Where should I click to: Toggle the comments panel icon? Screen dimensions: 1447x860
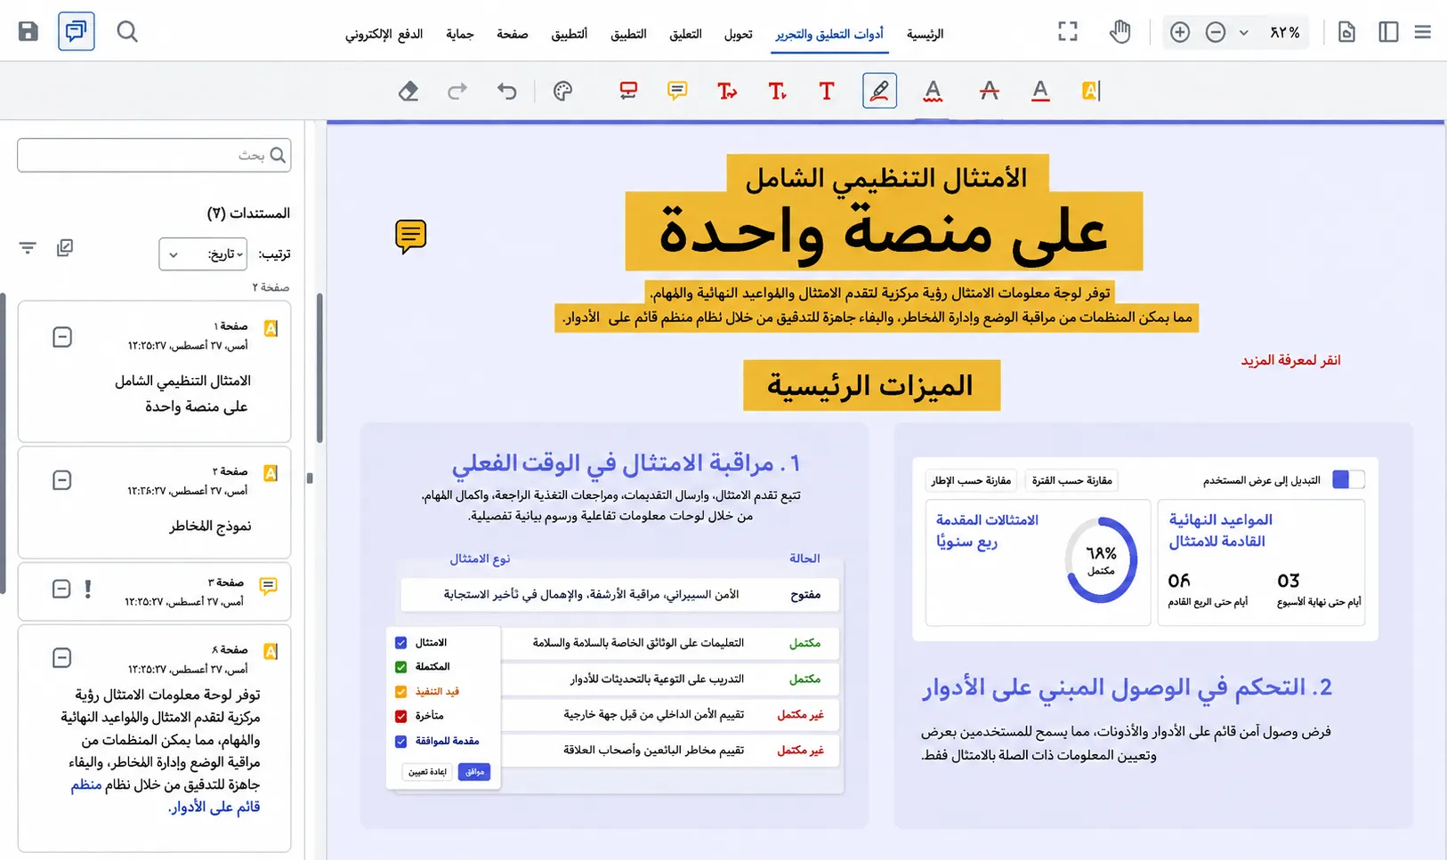pos(77,32)
